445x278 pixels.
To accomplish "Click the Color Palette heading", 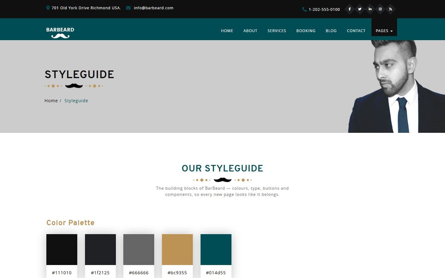I will (70, 223).
